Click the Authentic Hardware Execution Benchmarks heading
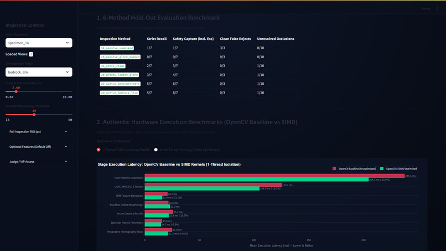Image resolution: width=446 pixels, height=251 pixels. [x=197, y=122]
